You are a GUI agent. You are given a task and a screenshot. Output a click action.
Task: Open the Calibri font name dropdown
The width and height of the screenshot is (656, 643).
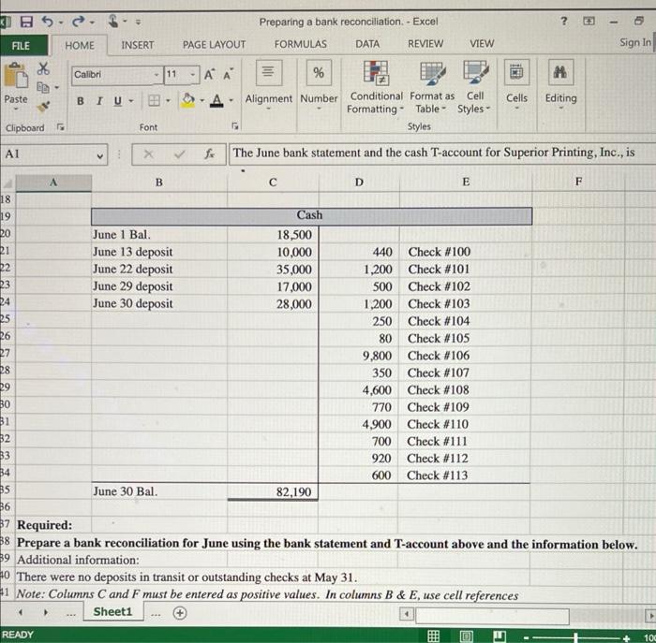pos(157,75)
